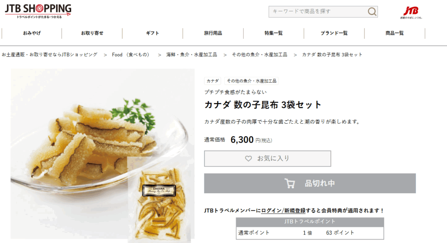Open the 特集一覧 page
Screen dimensions: 447x243
pos(273,33)
